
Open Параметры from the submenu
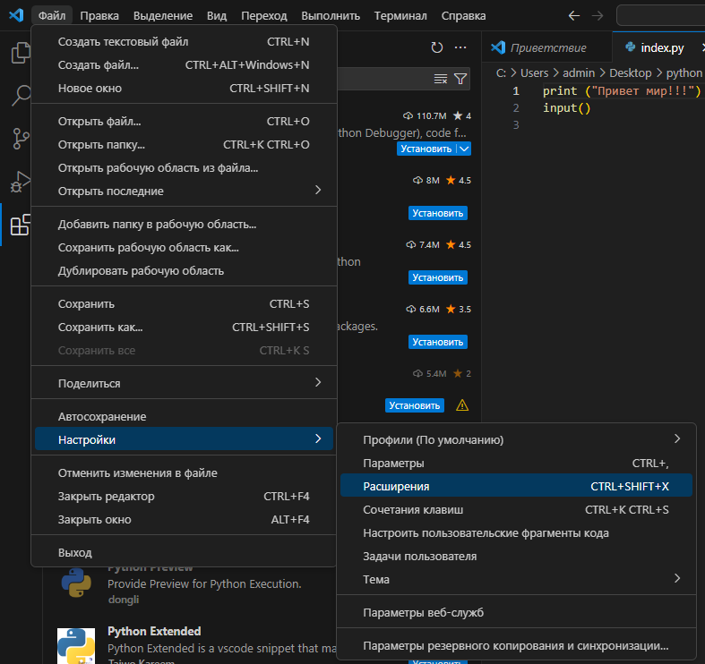click(x=516, y=464)
